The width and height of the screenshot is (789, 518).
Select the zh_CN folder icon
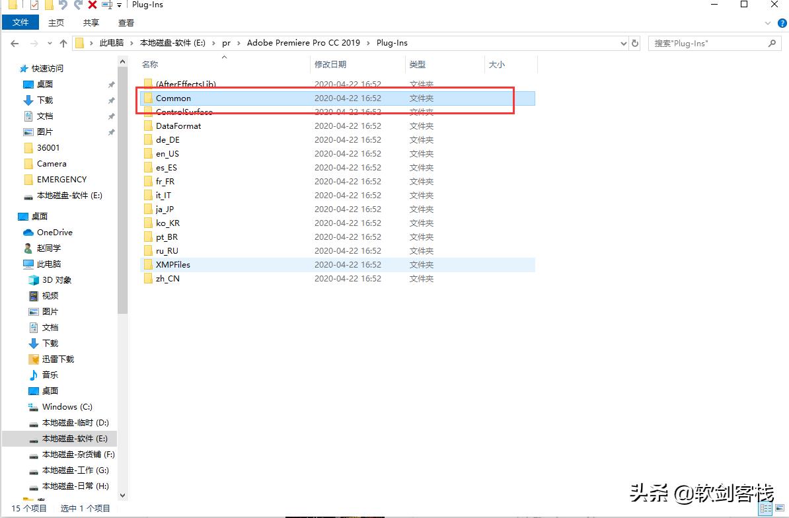[148, 279]
